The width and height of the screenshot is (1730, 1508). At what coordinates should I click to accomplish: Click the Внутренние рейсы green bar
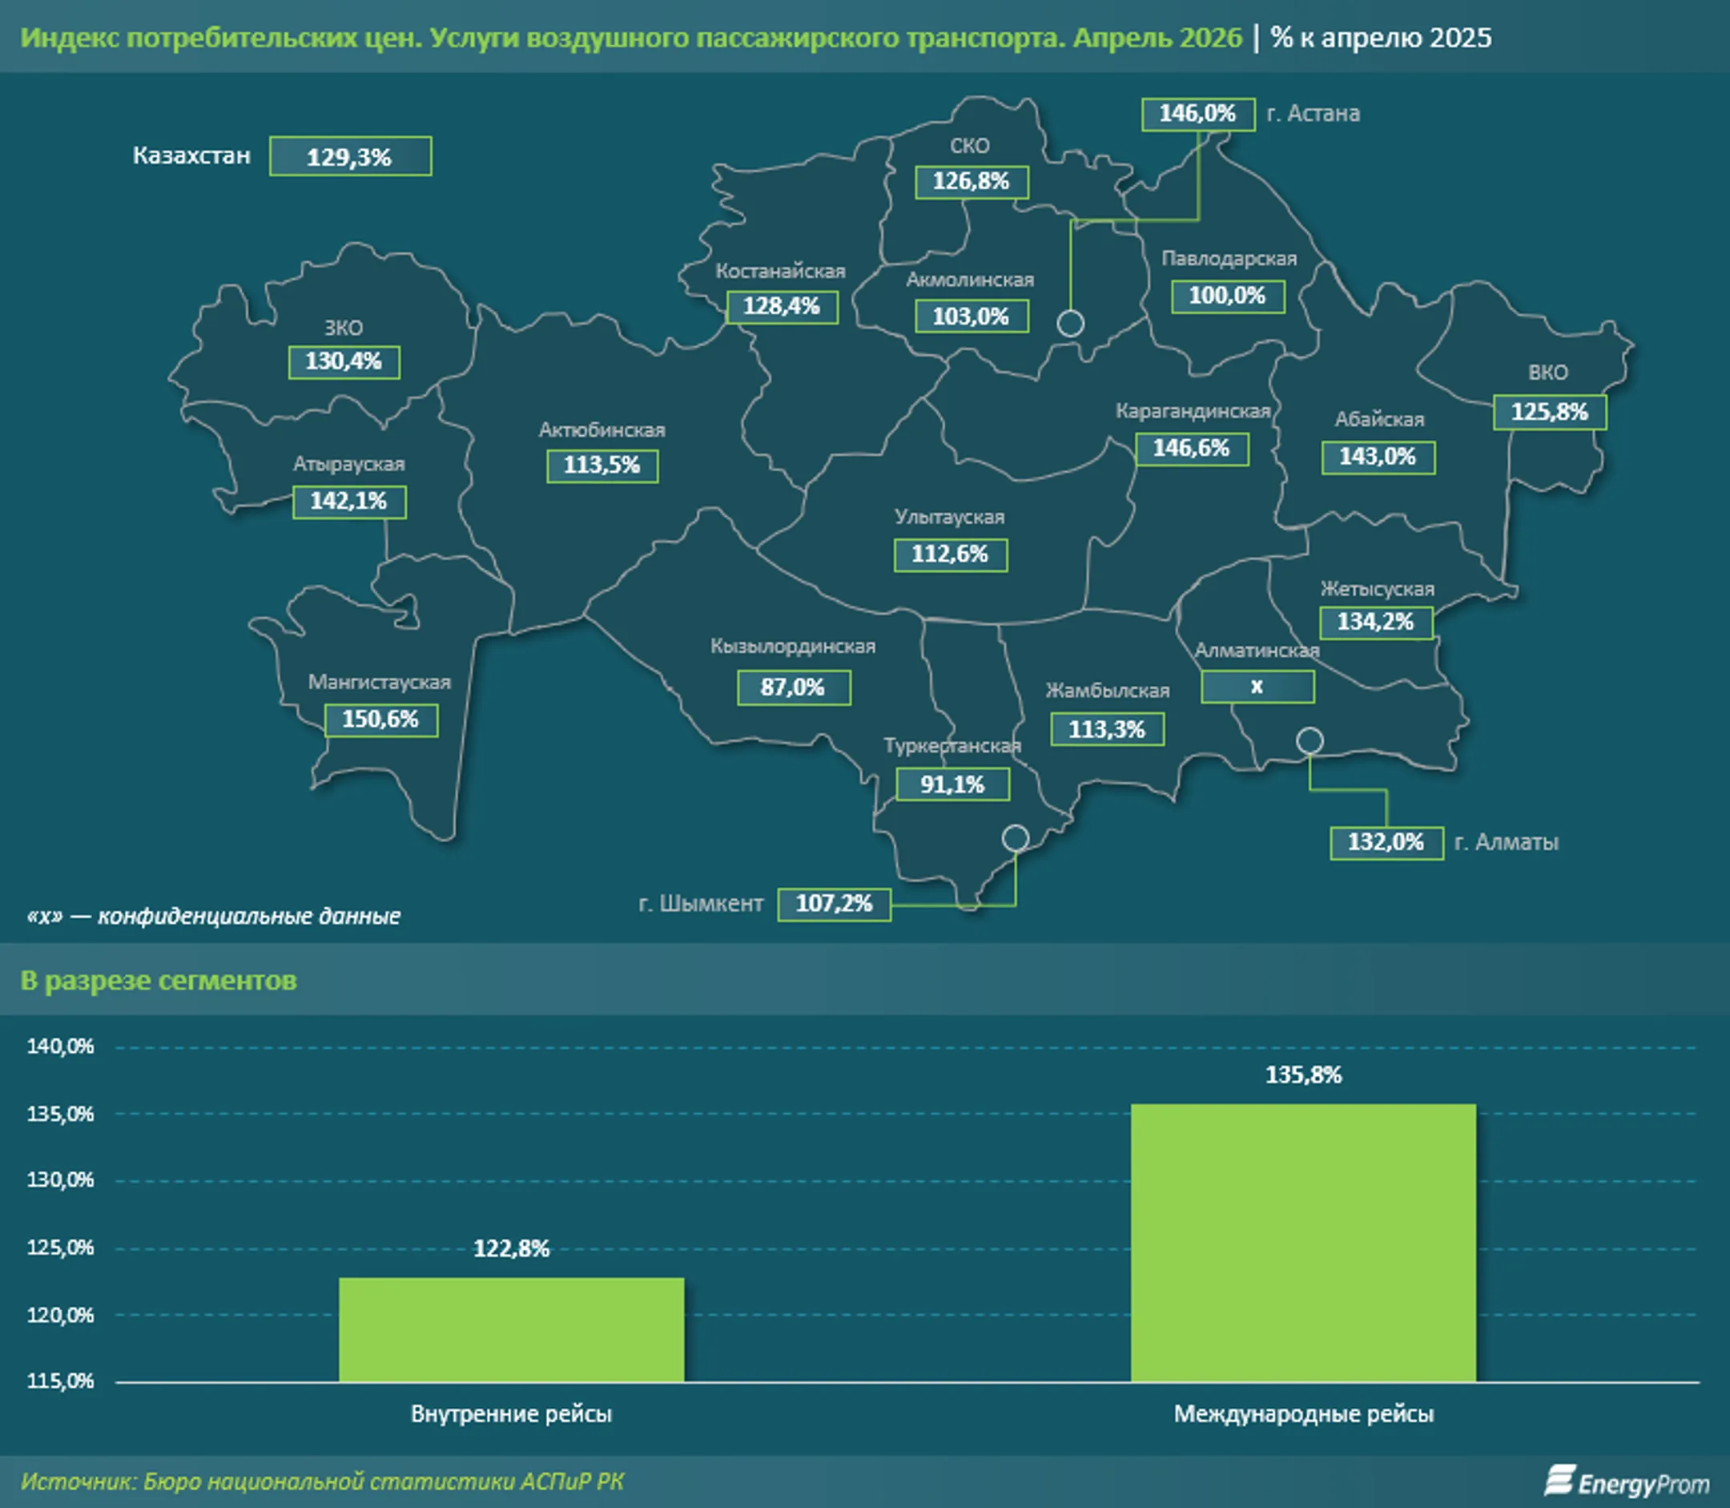tap(511, 1329)
